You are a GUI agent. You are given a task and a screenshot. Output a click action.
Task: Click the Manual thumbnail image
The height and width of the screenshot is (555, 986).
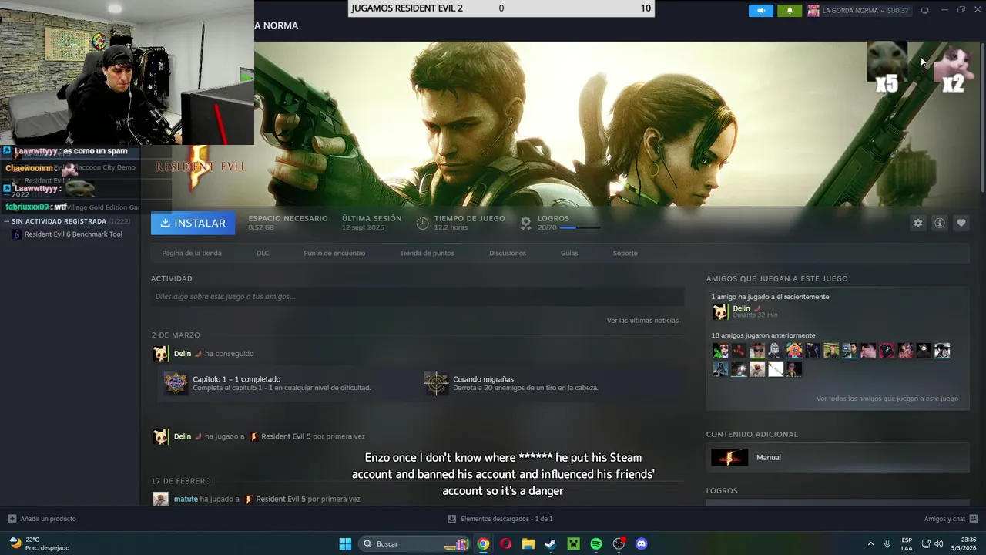coord(729,457)
